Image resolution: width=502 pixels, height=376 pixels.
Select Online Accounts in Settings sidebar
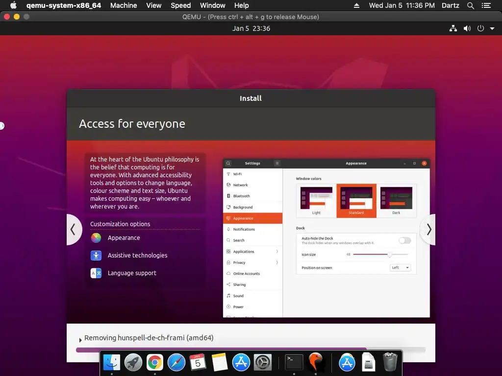click(x=252, y=274)
